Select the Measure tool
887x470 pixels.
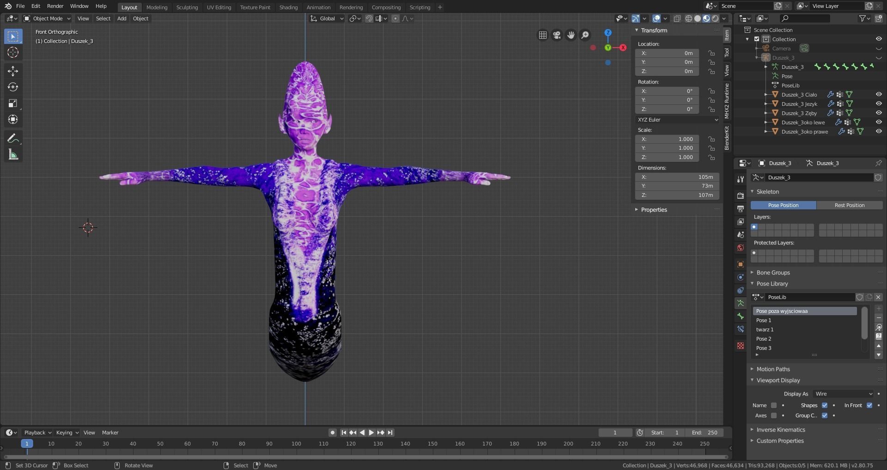tap(13, 154)
